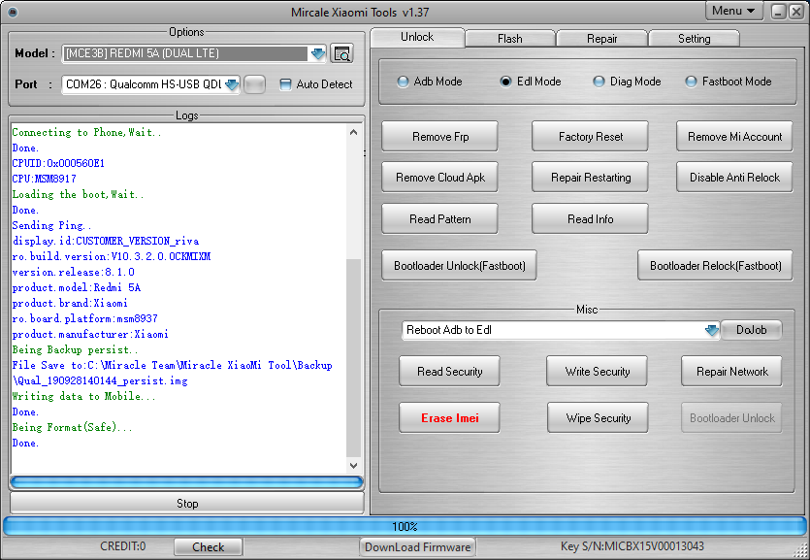Screen dimensions: 810x560
Task: Click the product.model:Redmi 5A log line
Action: [x=77, y=287]
